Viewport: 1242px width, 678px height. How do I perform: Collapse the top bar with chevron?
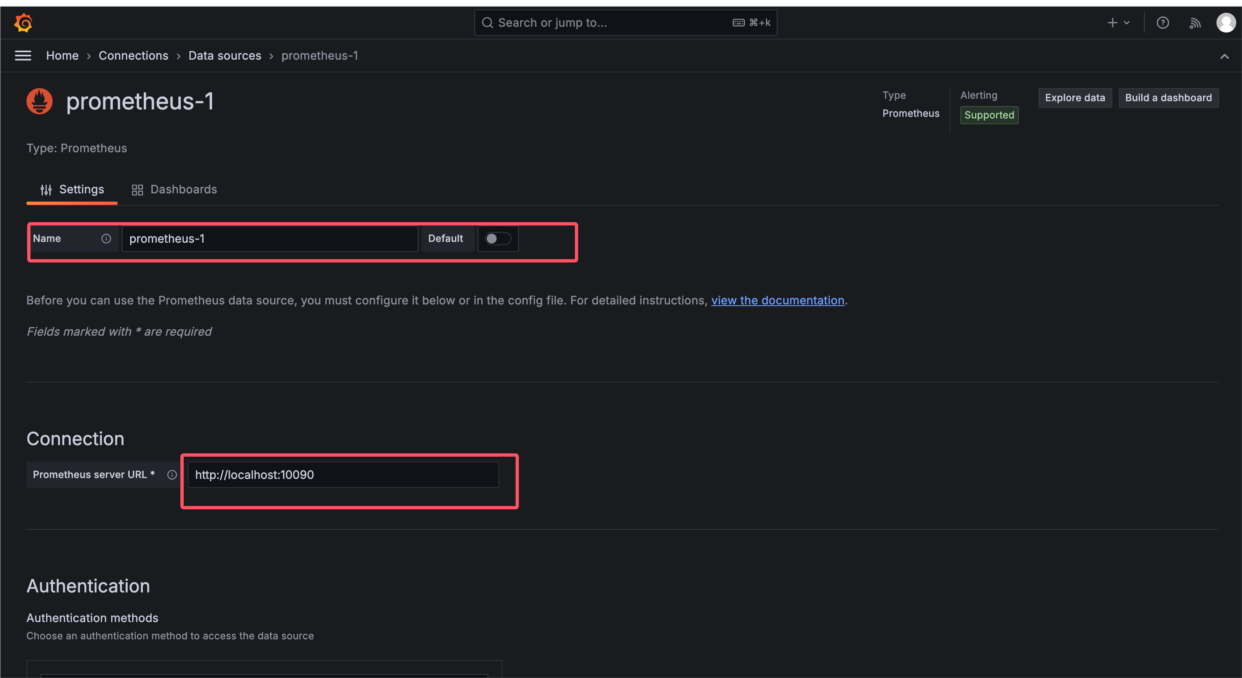pos(1224,56)
